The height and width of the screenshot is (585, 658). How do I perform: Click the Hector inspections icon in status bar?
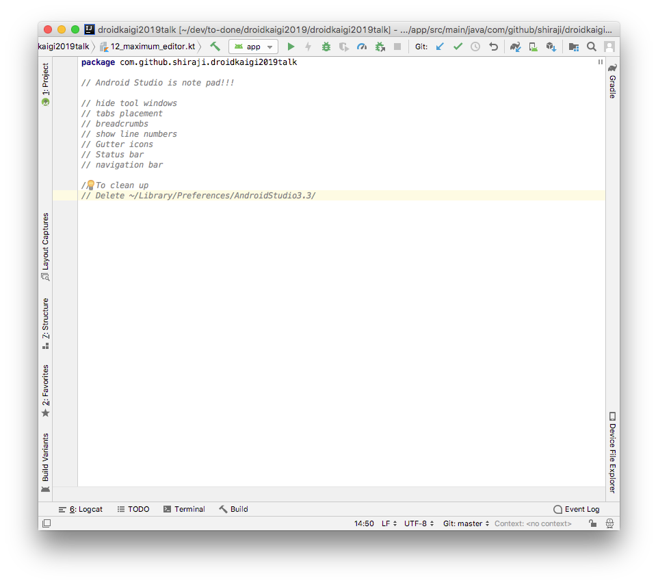point(609,523)
